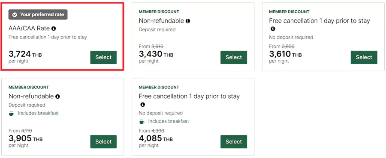Click MEMBER DISCOUNT label on 3,430 THB card

point(159,12)
